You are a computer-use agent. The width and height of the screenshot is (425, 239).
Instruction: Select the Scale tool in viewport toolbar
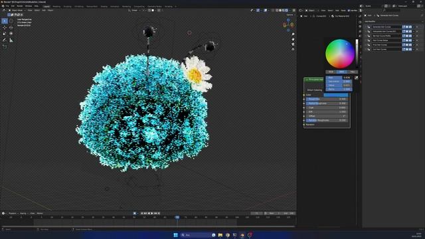(5, 34)
